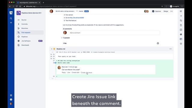Click the Pipelines Demo Service repository avatar

click(19, 13)
